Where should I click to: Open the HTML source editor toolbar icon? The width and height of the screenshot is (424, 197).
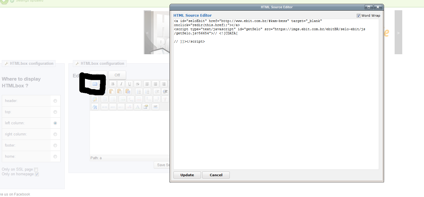click(95, 84)
